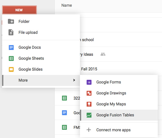Open the item ending in school

tap(121, 40)
